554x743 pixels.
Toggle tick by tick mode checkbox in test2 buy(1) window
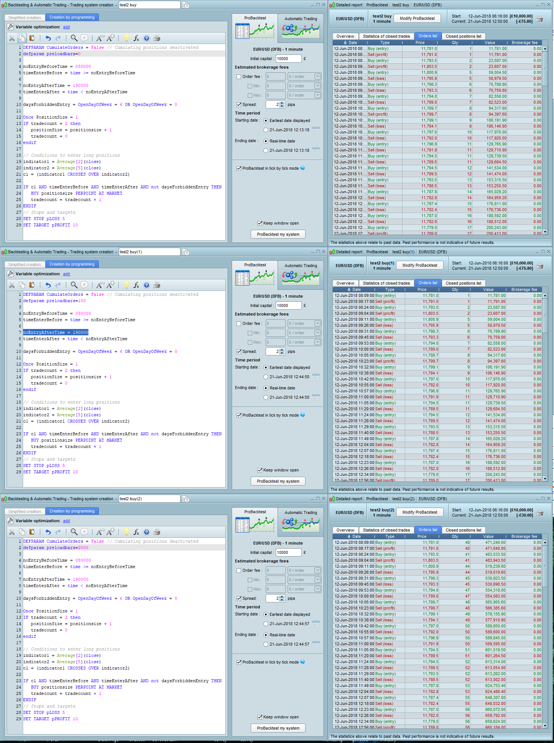click(x=239, y=415)
